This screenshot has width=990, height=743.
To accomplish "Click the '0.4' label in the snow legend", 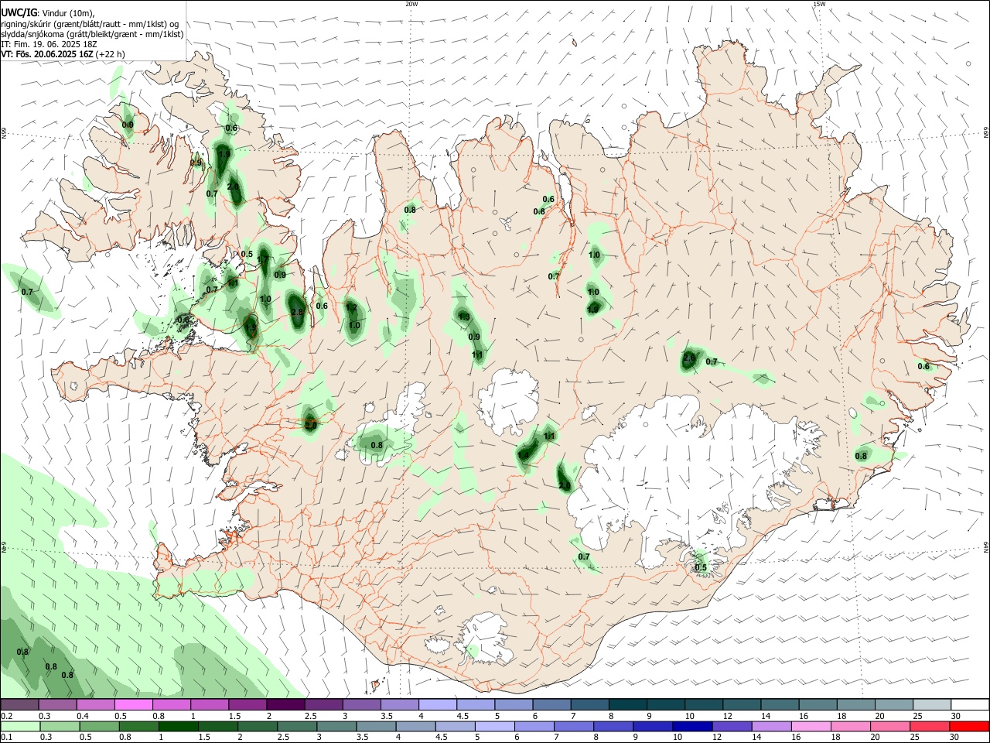I will click(x=84, y=716).
